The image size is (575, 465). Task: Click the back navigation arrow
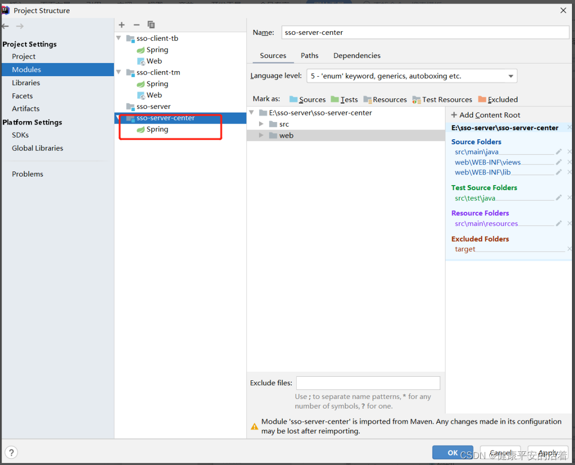[5, 26]
